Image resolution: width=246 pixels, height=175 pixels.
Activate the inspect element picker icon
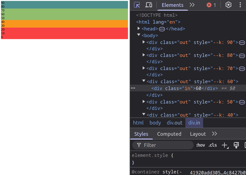(x=137, y=5)
